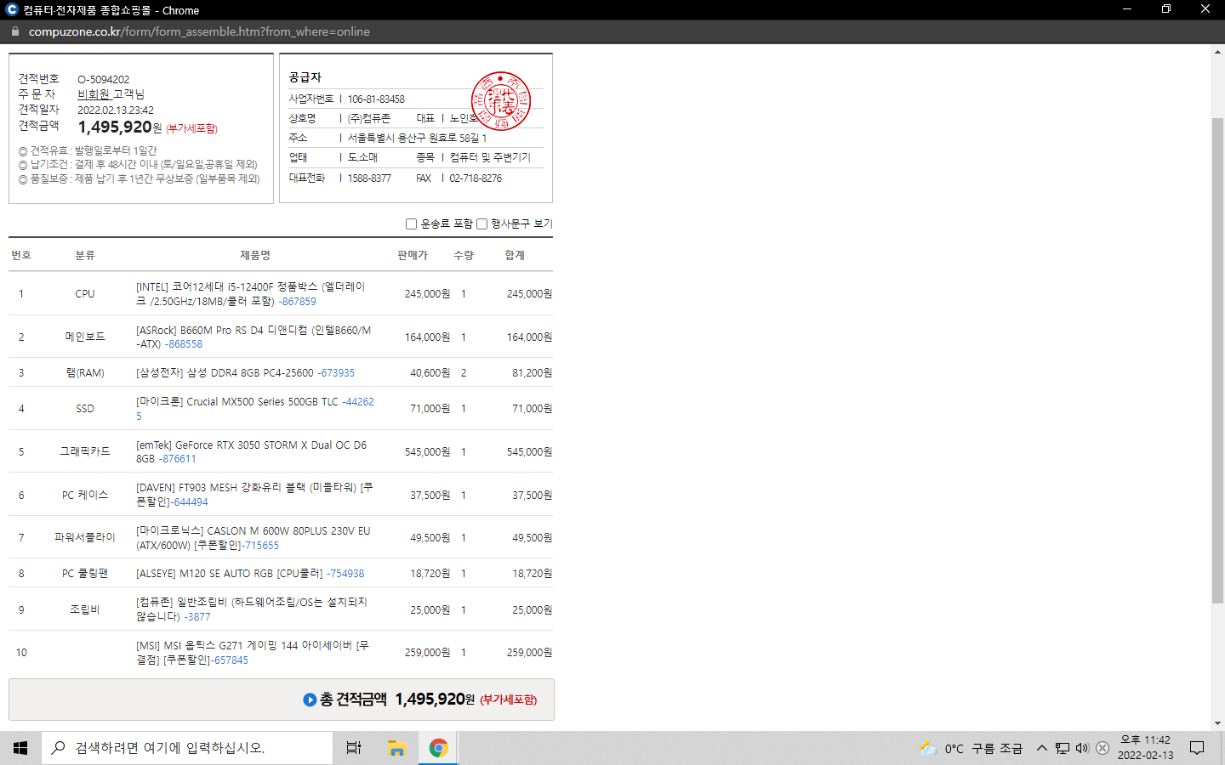Open network status tray icon
This screenshot has height=765, width=1225.
pos(1063,748)
